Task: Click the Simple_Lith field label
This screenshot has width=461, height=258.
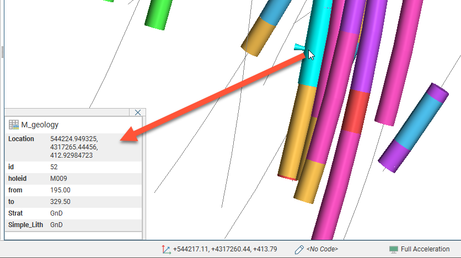Action: tap(25, 225)
